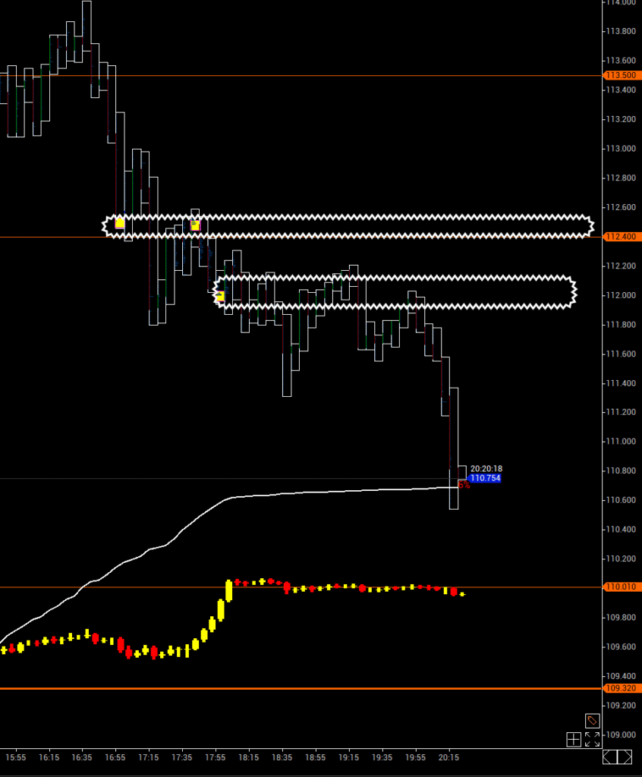Click the yellow marker at 16:55 candle
Screen dimensions: 642x777
click(x=119, y=223)
